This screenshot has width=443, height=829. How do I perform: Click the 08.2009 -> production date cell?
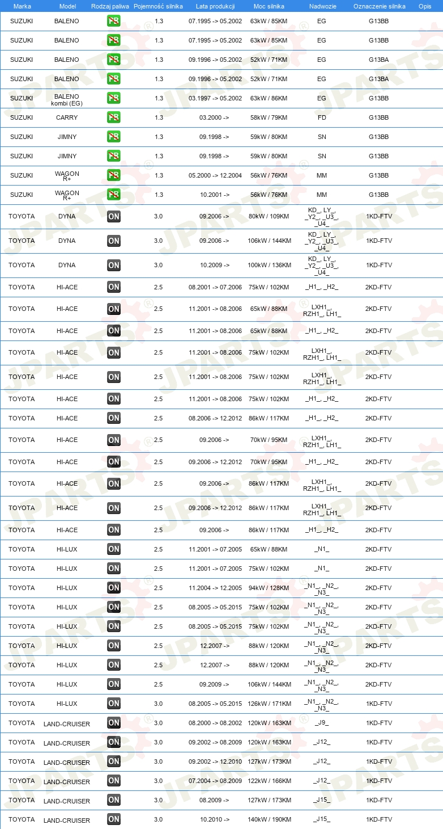coord(215,800)
